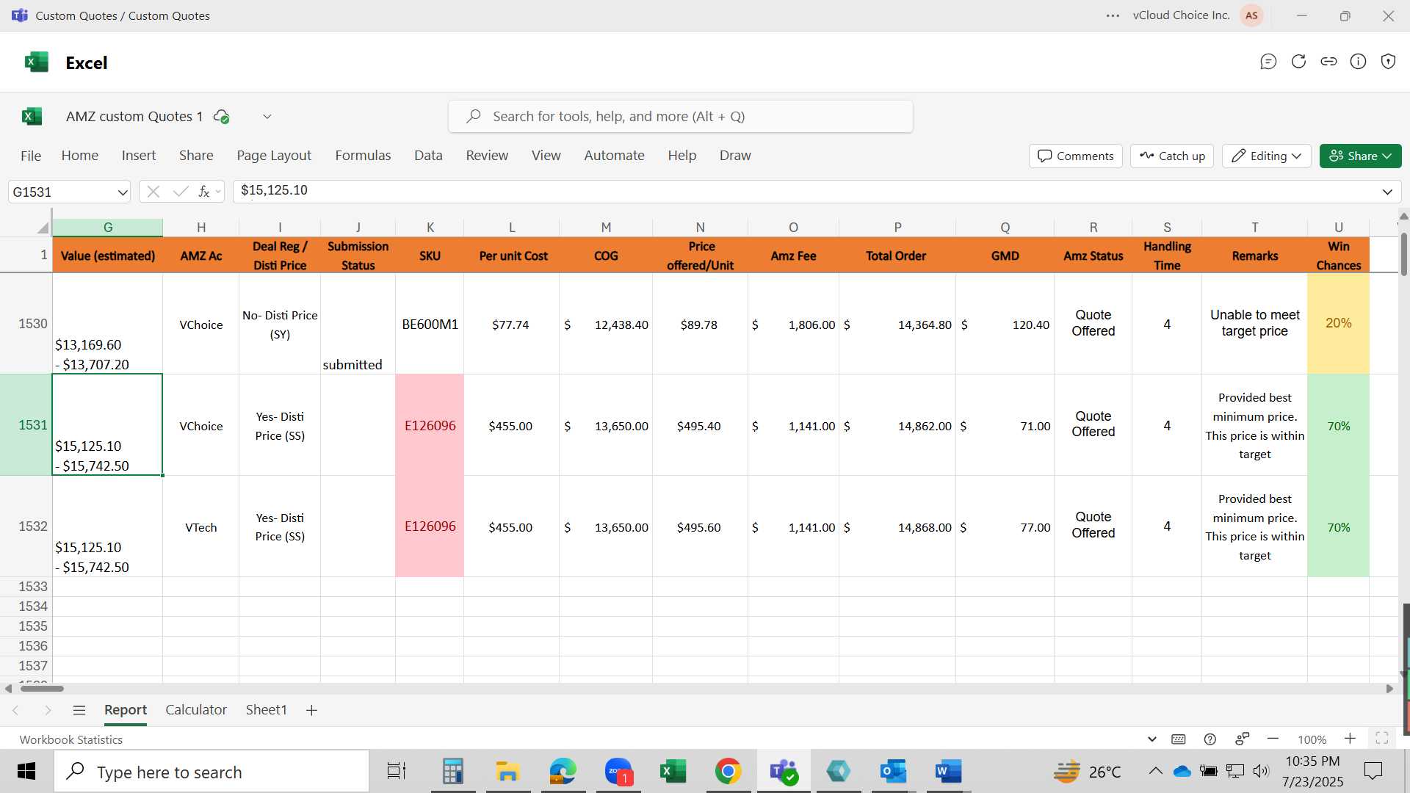The height and width of the screenshot is (793, 1410).
Task: Select column G header
Action: point(108,228)
